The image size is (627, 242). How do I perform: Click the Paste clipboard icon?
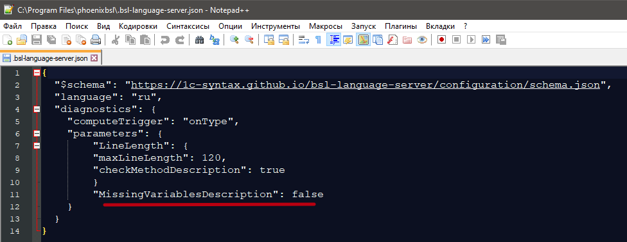(x=145, y=40)
